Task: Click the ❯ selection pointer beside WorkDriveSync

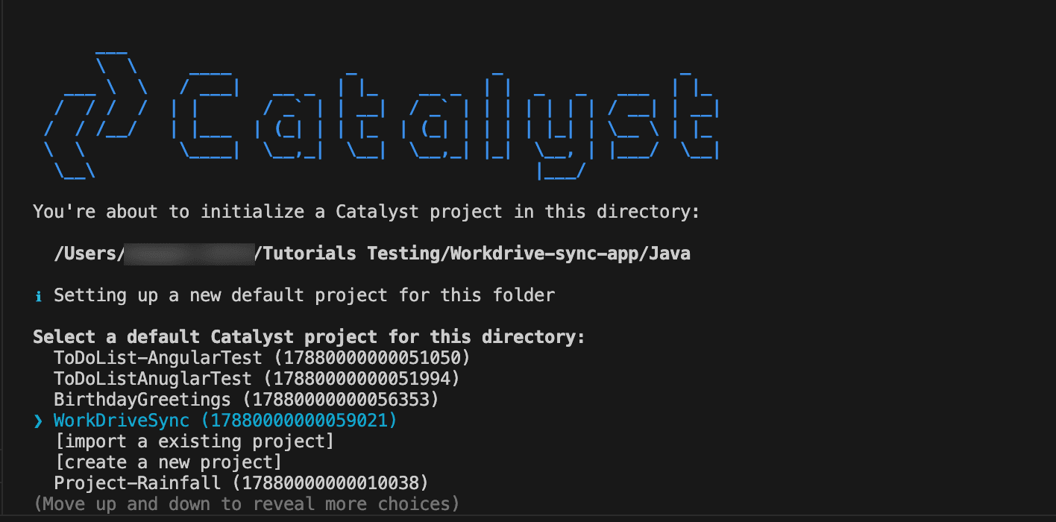Action: coord(39,421)
